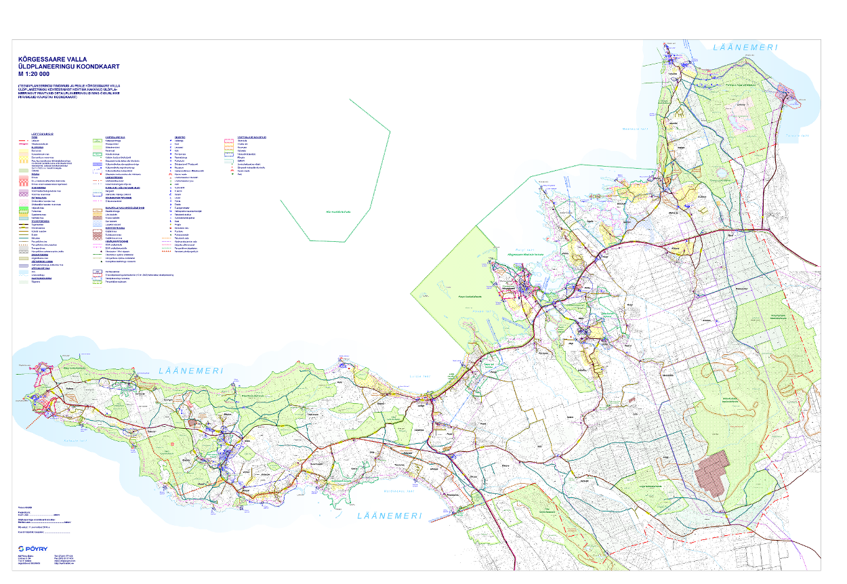
Task: Click the LÄÄNEMERI label at bottom center
Action: [390, 516]
